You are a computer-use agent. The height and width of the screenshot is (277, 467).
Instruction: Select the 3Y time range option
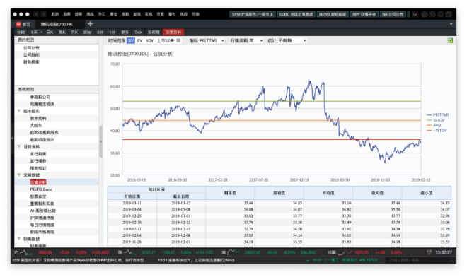[131, 40]
